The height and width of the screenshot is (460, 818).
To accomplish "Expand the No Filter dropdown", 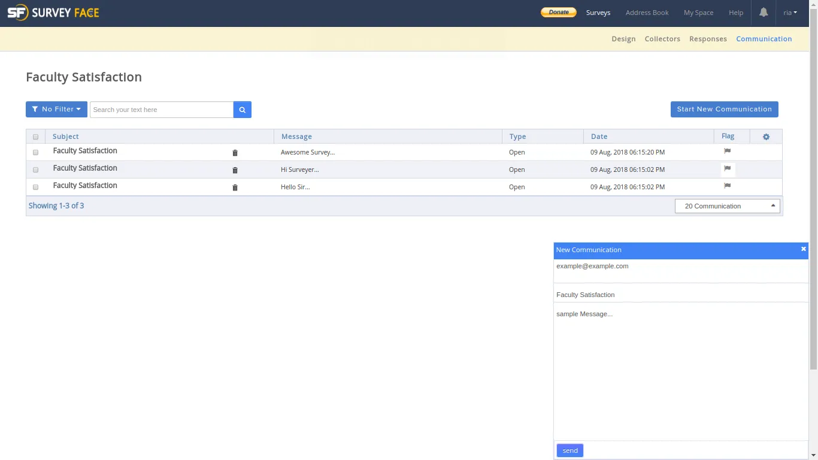I will [x=56, y=110].
